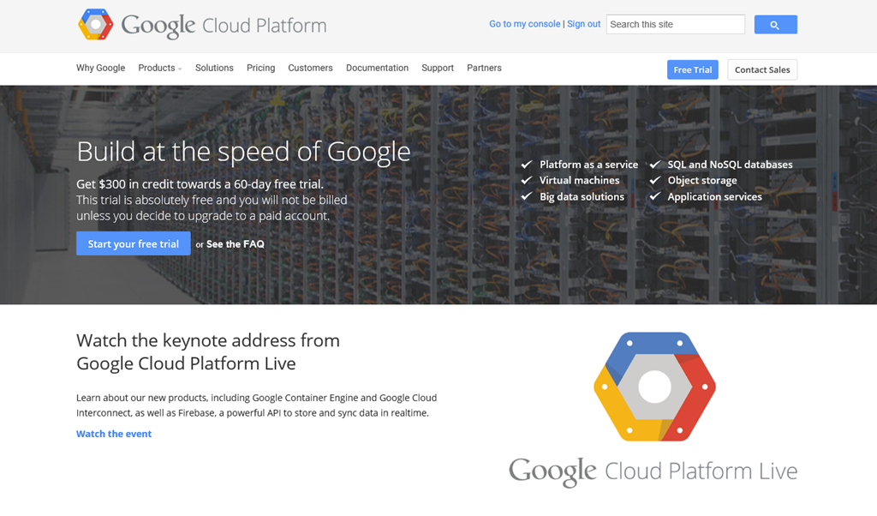This screenshot has height=516, width=877.
Task: Visit the Support page
Action: tap(438, 68)
